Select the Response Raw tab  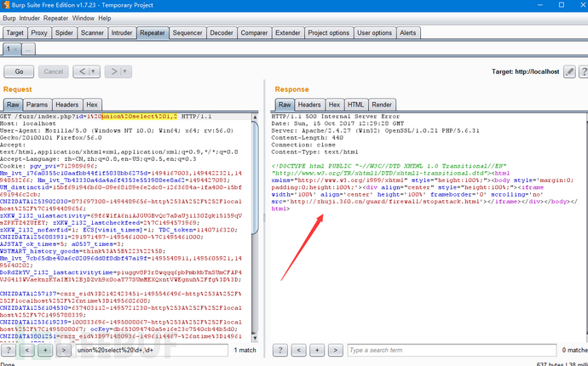click(x=285, y=105)
